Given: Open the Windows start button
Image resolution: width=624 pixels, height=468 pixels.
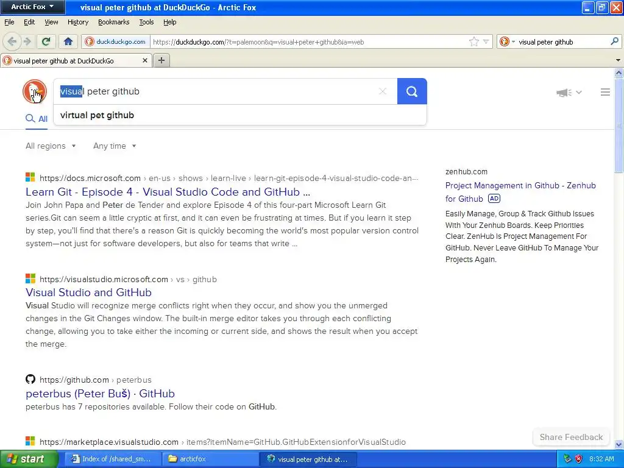Looking at the screenshot, I should (x=29, y=459).
